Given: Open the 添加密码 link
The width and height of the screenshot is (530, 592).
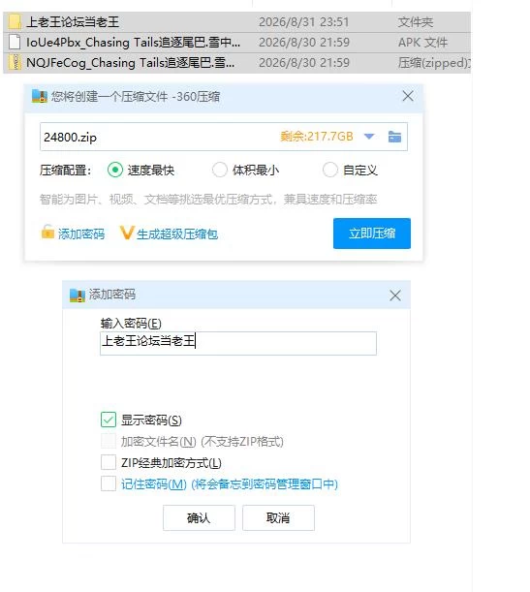Looking at the screenshot, I should tap(81, 234).
